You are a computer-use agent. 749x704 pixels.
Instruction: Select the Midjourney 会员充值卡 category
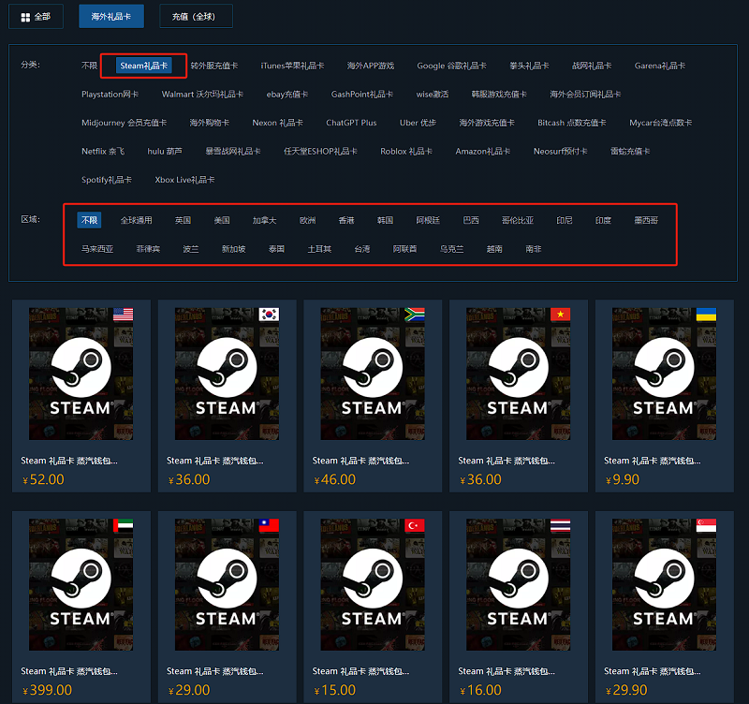pos(125,123)
